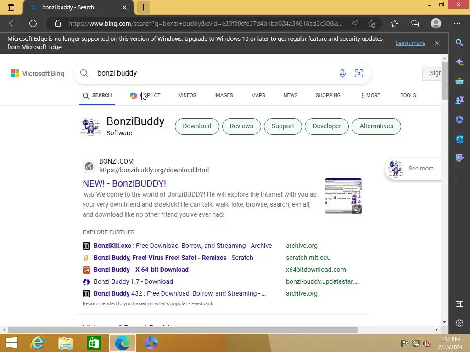Select the SEARCH tab
This screenshot has height=352, width=470.
click(x=97, y=95)
